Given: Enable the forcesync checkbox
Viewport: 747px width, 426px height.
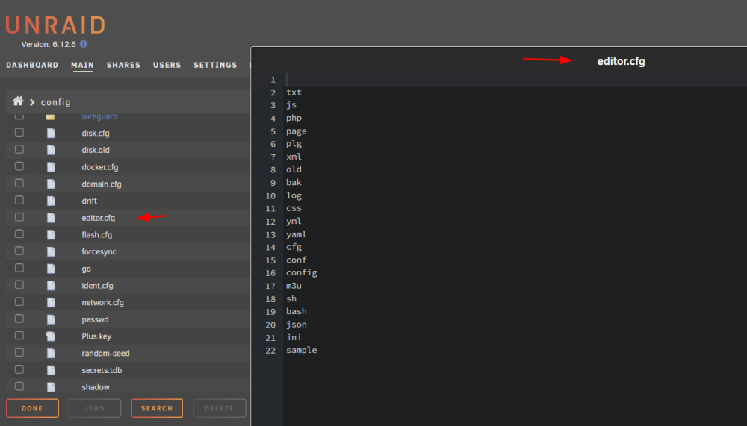Looking at the screenshot, I should click(x=19, y=251).
